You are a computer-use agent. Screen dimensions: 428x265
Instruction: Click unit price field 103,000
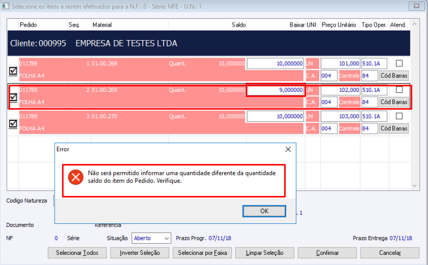coord(340,116)
